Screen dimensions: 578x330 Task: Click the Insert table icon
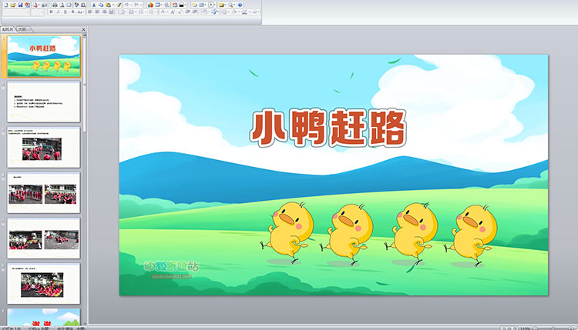pos(157,5)
